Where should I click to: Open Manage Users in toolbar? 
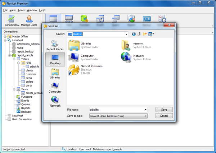(x=29, y=20)
